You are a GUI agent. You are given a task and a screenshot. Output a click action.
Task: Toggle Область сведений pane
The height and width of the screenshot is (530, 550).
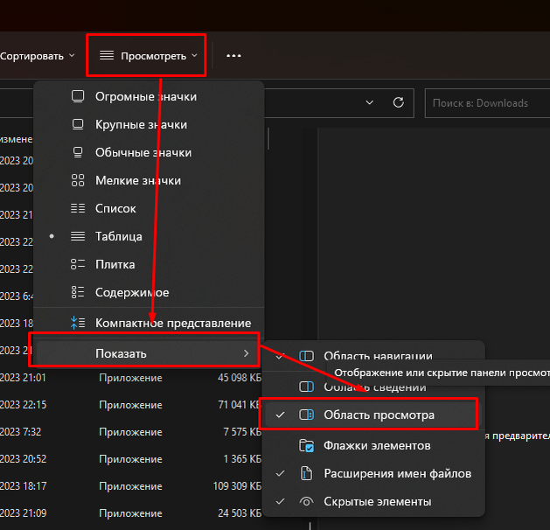[x=374, y=387]
